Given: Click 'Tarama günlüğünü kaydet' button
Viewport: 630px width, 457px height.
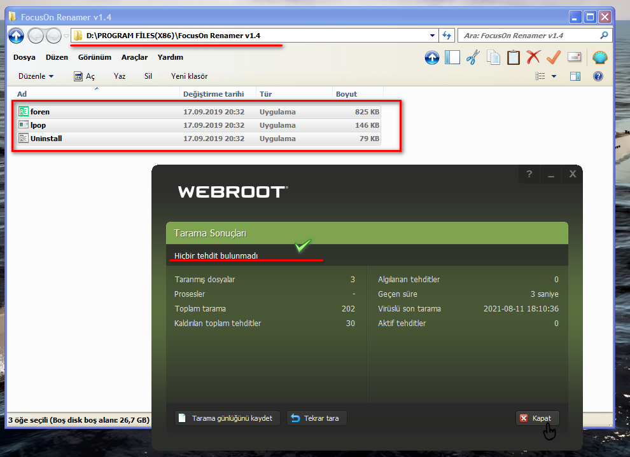Looking at the screenshot, I should click(x=227, y=418).
